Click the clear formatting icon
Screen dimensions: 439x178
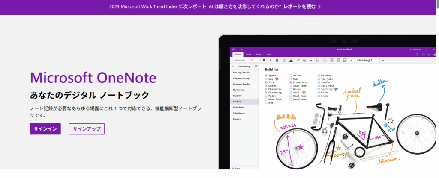pyautogui.click(x=305, y=60)
